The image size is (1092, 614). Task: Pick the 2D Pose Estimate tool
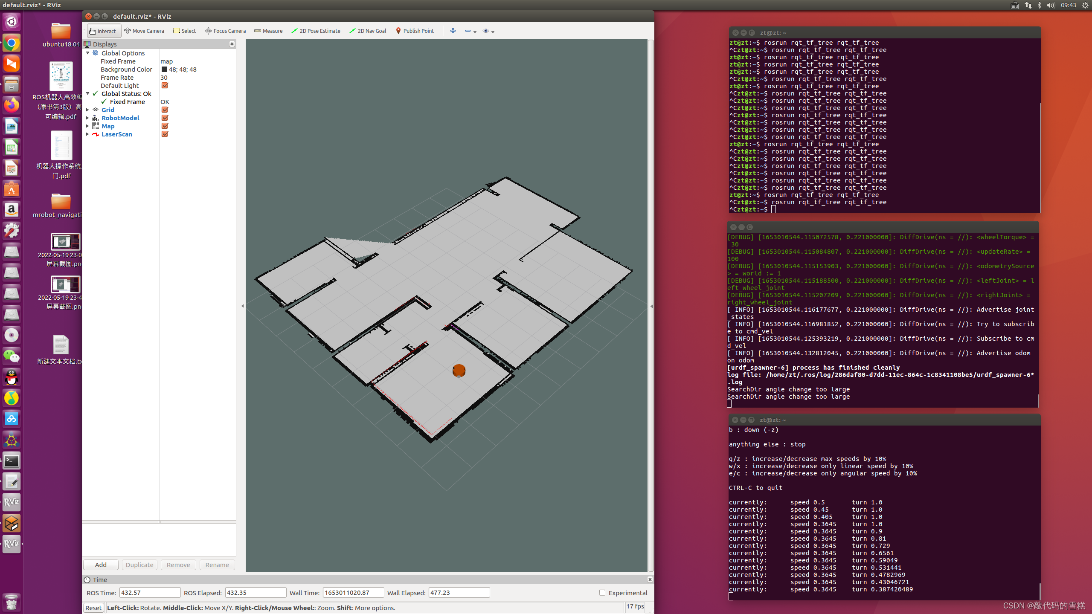[x=316, y=31]
